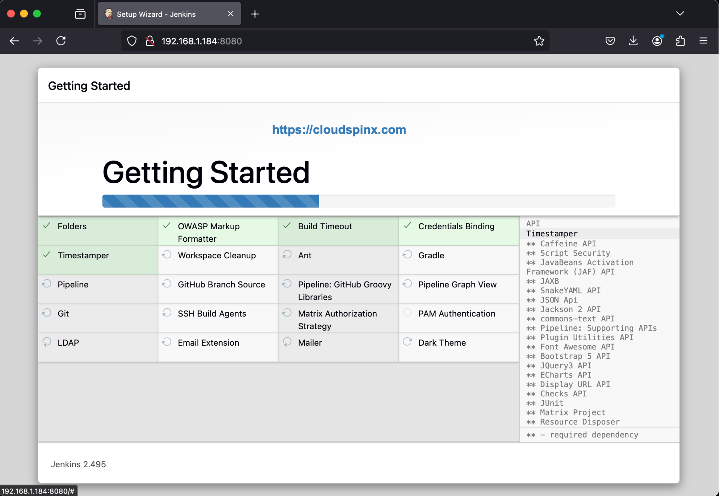Visit the cloudspinx.com link

338,130
